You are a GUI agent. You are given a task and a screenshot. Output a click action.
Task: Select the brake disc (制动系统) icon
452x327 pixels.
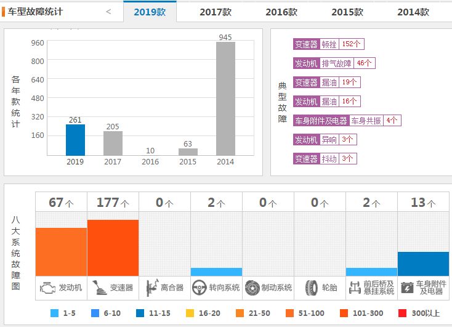coord(251,287)
